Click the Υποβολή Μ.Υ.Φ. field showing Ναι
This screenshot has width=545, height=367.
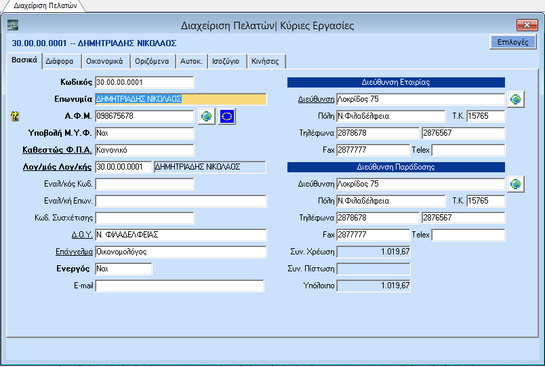coord(144,133)
